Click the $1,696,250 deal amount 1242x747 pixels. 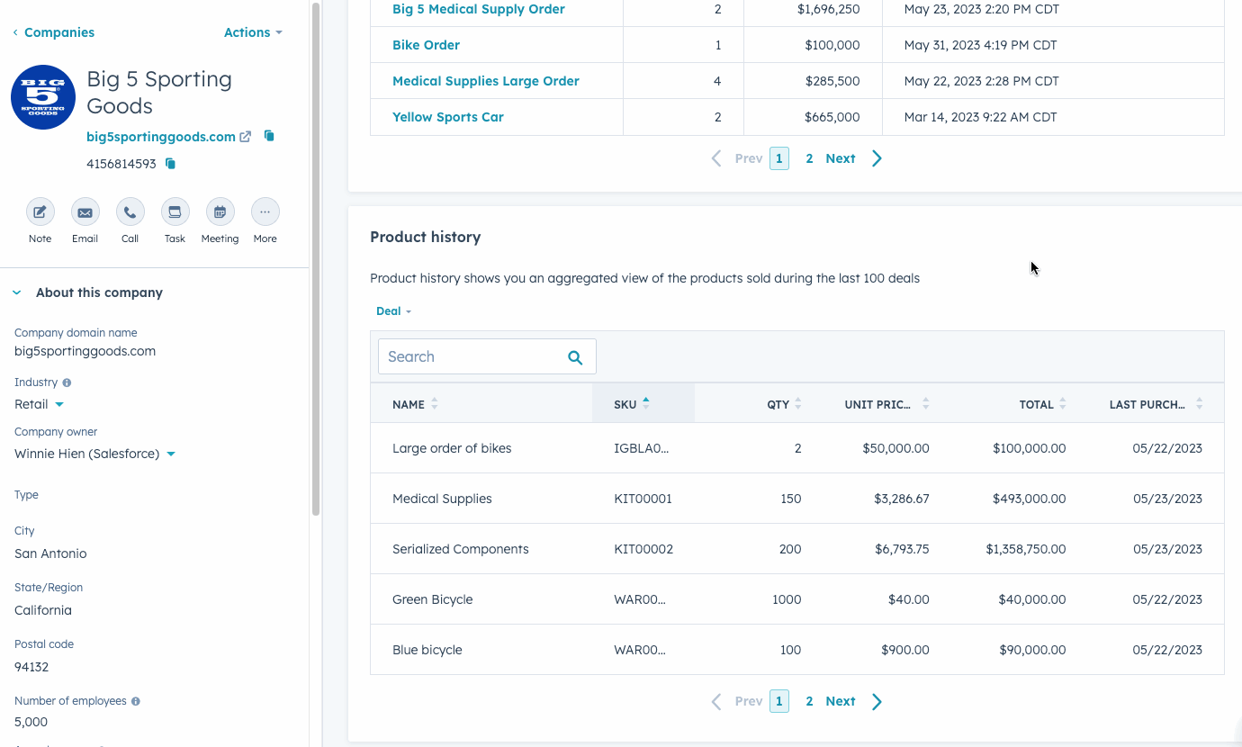coord(828,9)
